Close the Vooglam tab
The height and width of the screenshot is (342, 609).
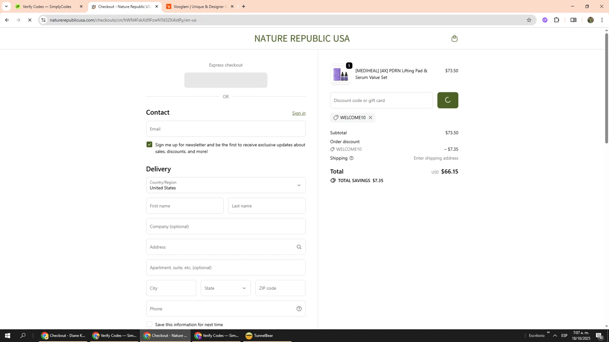coord(232,6)
